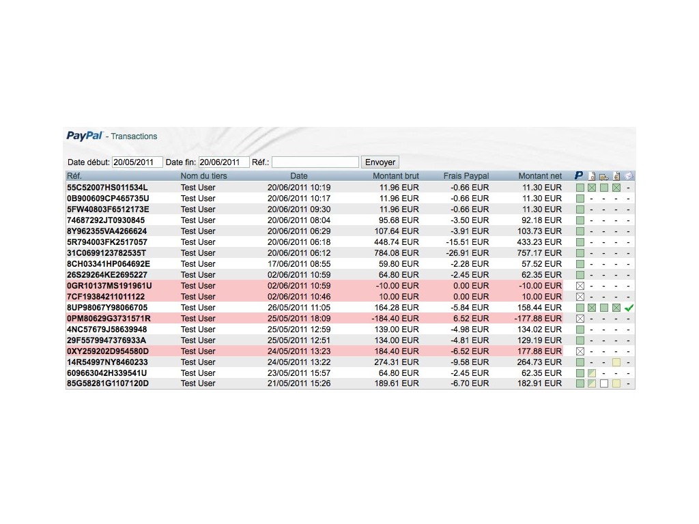This screenshot has width=699, height=524.
Task: Open transaction reference 5FW40803F6512173E
Action: [x=108, y=209]
